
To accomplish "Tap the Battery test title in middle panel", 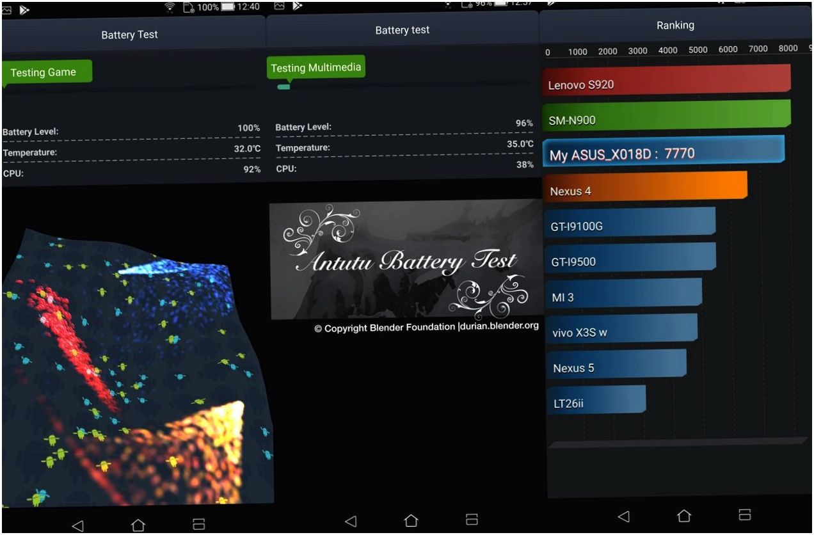I will pos(403,30).
